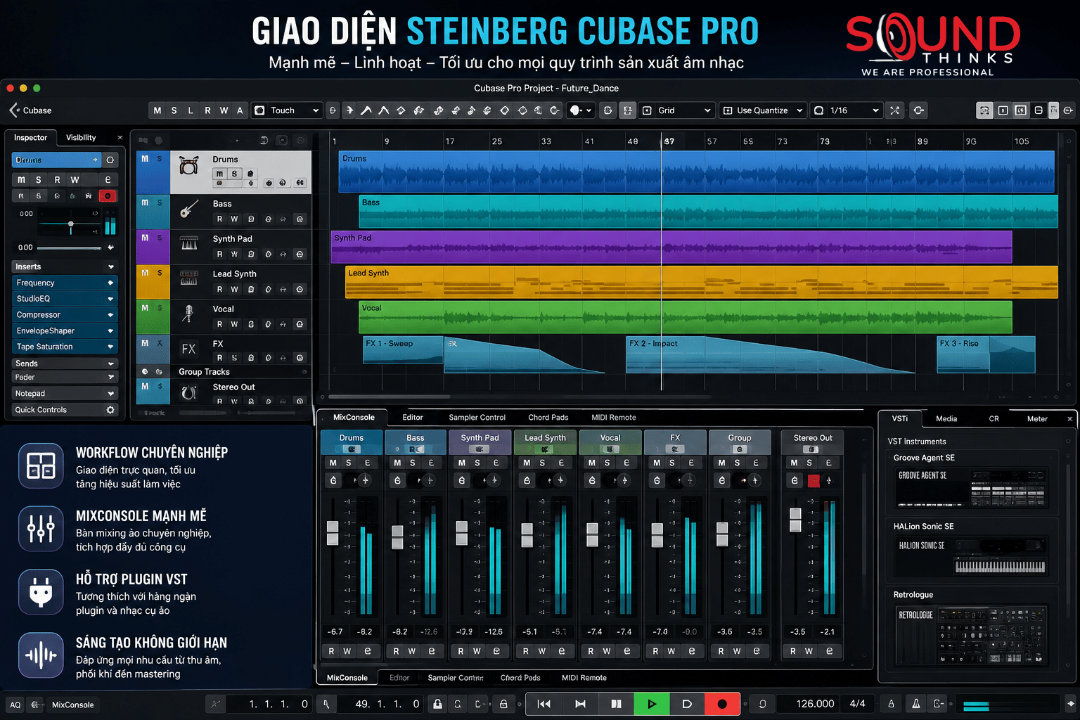Open the Groove Agent SE instrument

click(972, 487)
